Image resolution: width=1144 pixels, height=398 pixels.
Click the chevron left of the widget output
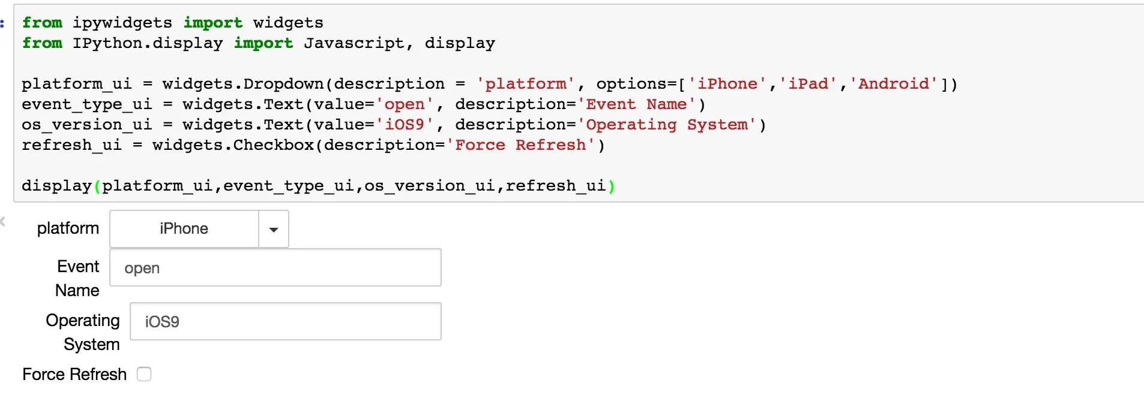[x=3, y=221]
